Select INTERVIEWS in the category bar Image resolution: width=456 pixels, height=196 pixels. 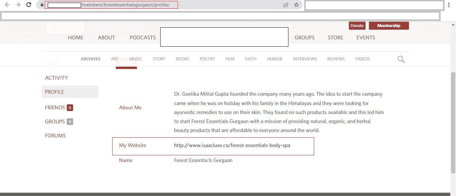[x=305, y=59]
